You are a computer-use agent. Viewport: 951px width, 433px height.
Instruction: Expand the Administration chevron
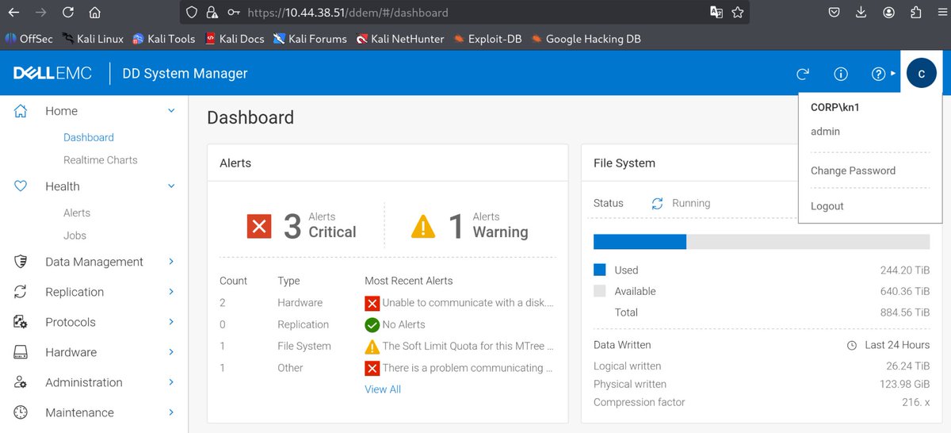click(x=171, y=382)
